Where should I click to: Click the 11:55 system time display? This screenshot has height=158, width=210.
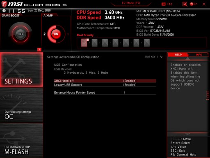pos(16,11)
